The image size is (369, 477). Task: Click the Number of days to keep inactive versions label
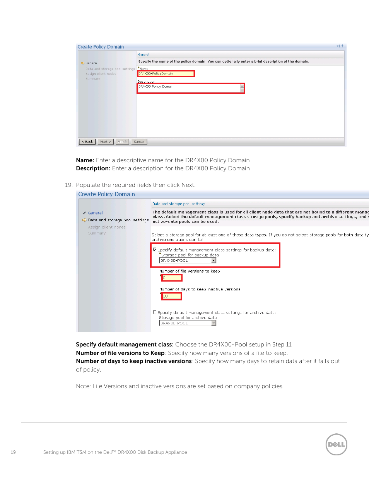(200, 289)
